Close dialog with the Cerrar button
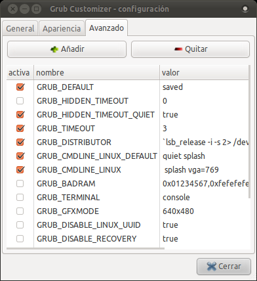This screenshot has width=257, height=281. 224,267
